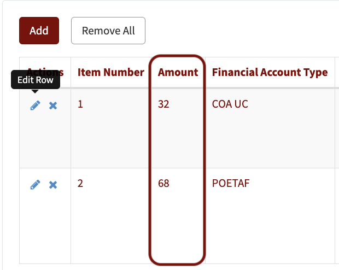Delete row 2 with the X icon
The width and height of the screenshot is (339, 270).
[x=53, y=185]
